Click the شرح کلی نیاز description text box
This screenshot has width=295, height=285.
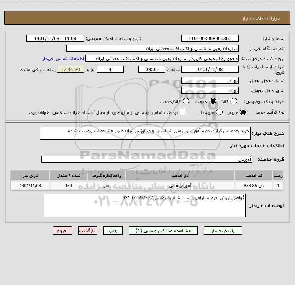tap(145, 133)
